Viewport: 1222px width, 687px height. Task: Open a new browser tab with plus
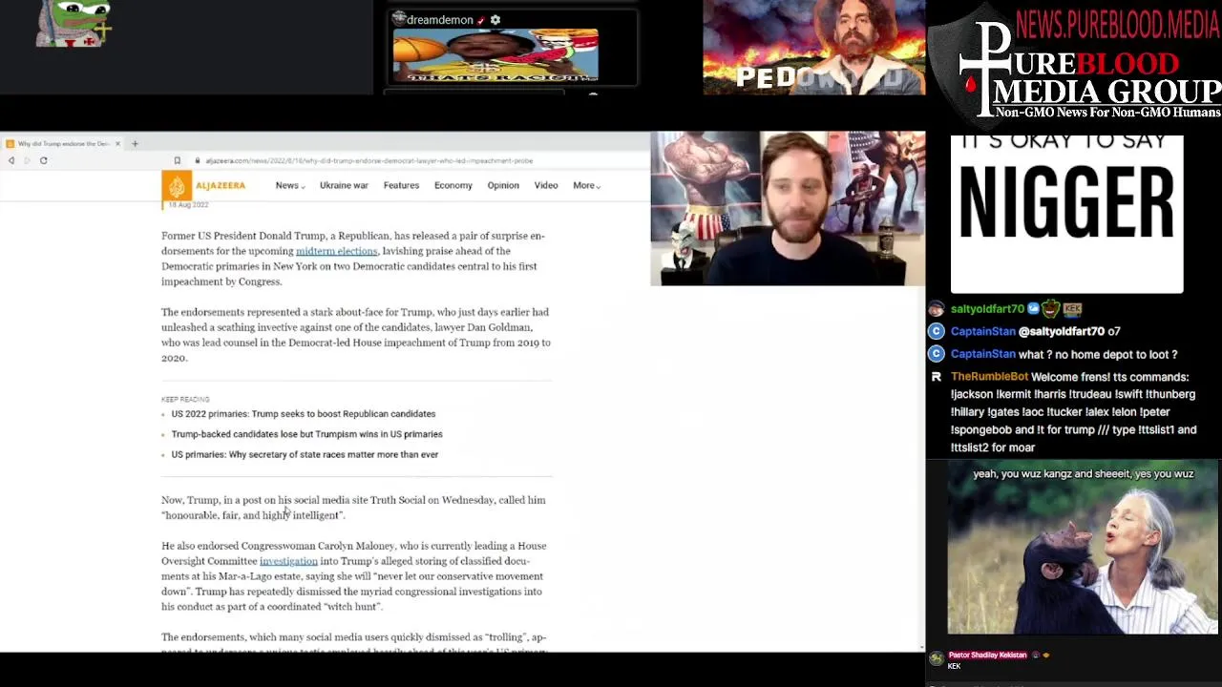click(x=135, y=143)
